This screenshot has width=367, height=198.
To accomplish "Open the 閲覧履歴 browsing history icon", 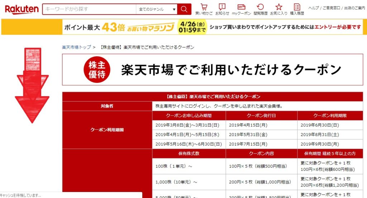I will [260, 9].
